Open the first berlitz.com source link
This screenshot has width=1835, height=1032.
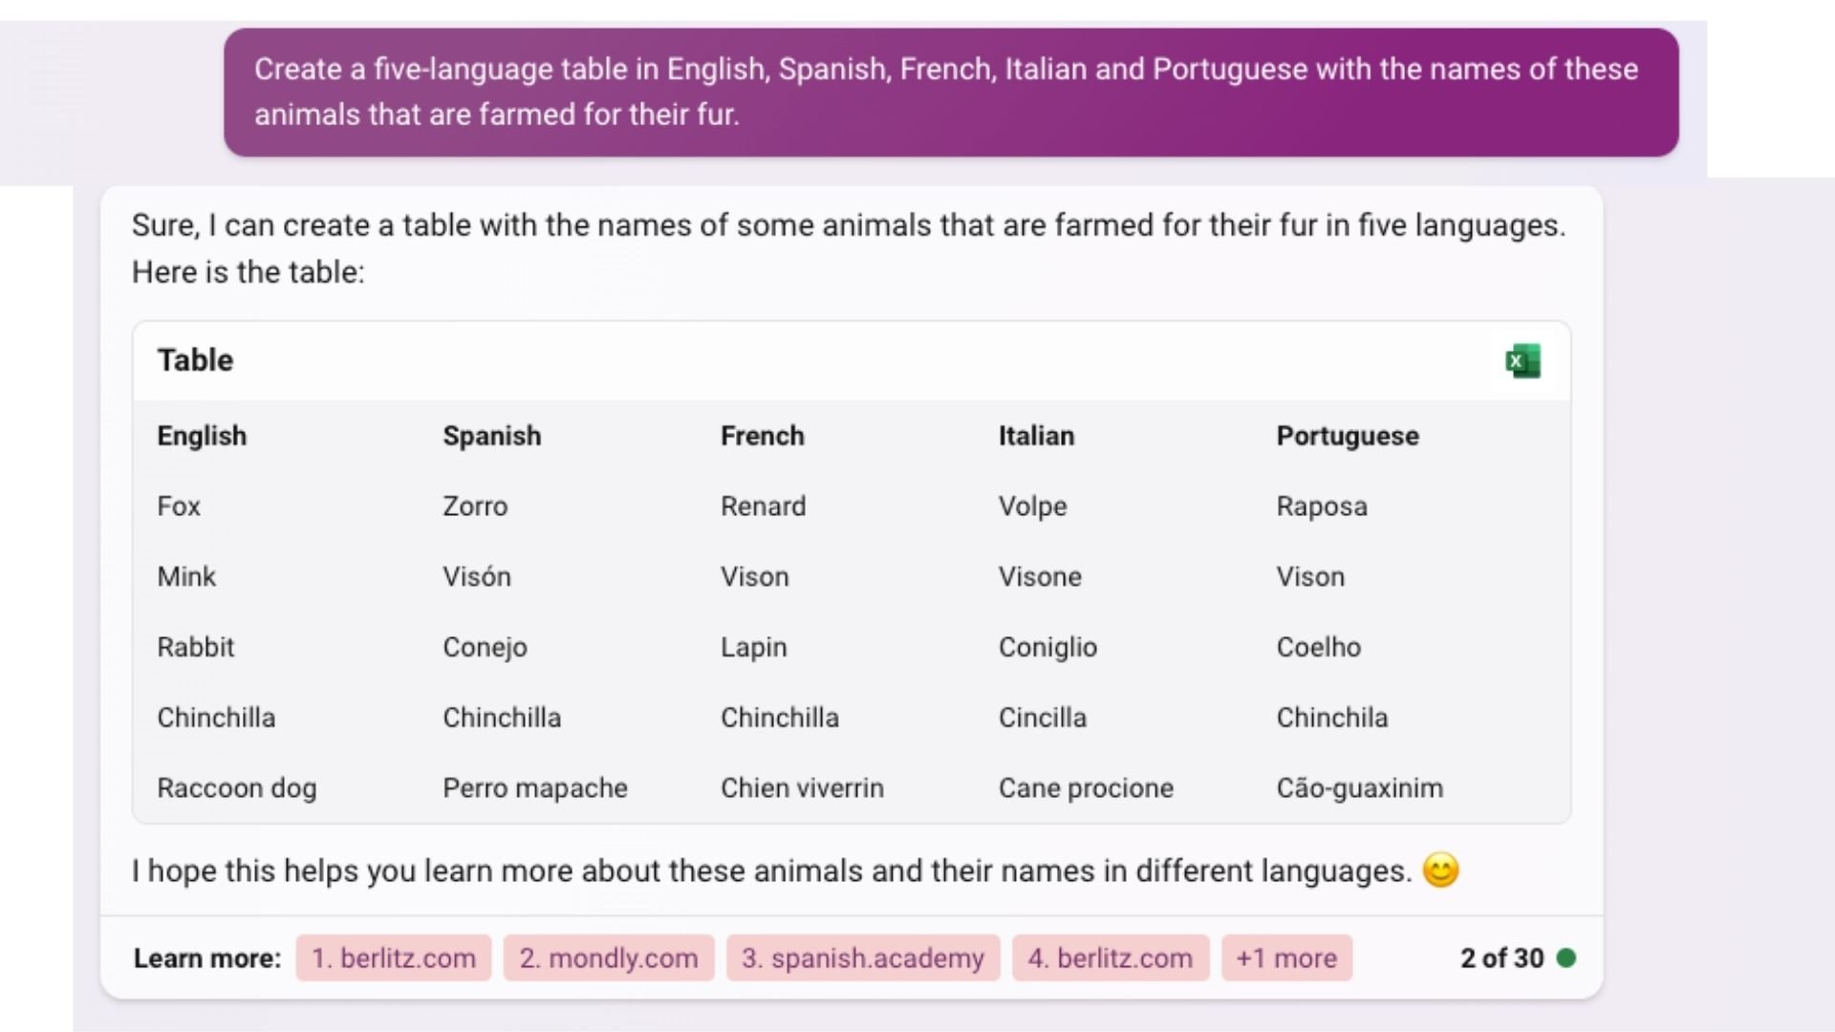click(x=394, y=957)
